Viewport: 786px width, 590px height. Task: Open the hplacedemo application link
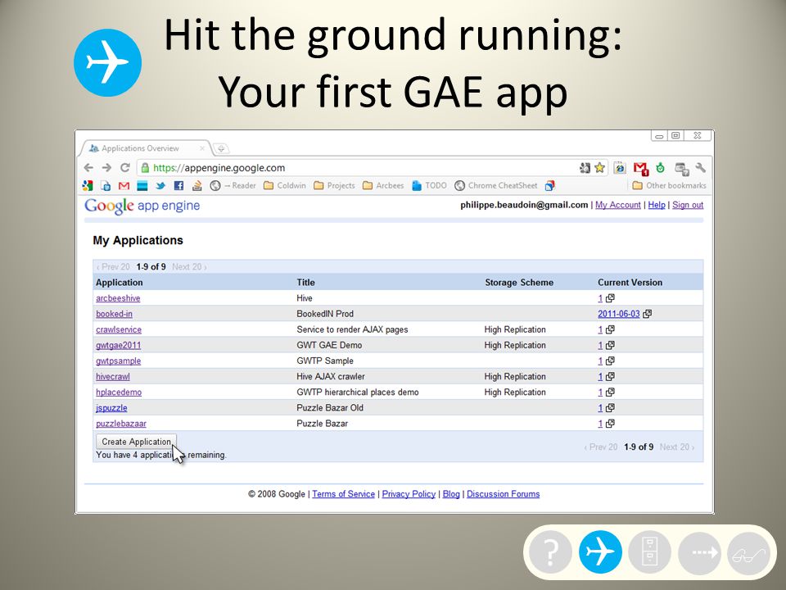tap(119, 393)
